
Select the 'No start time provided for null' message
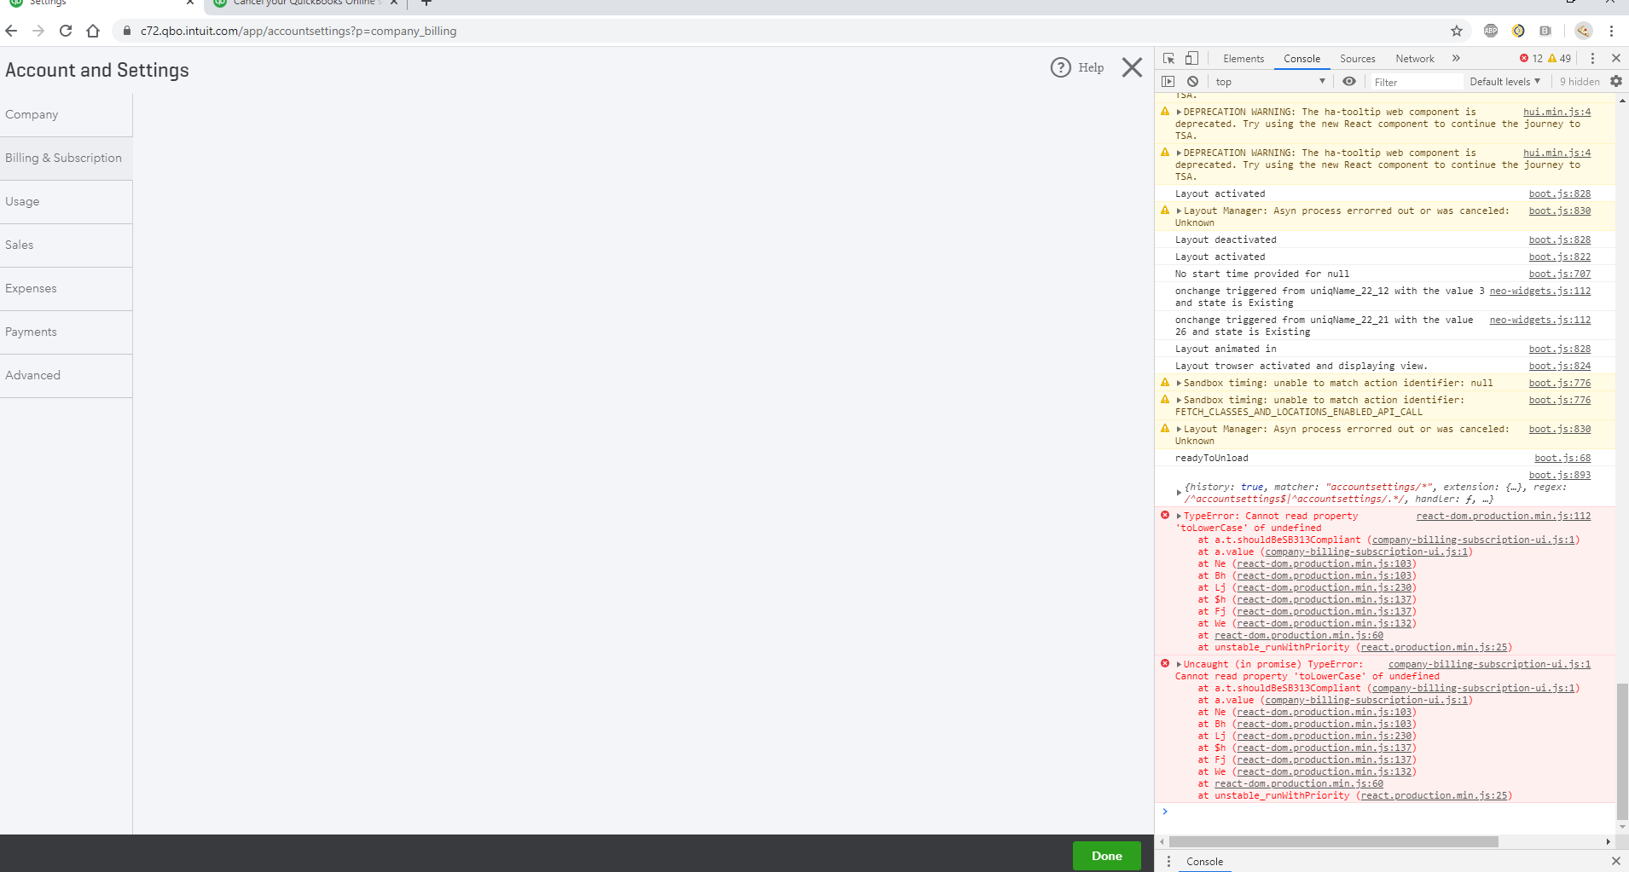(x=1262, y=274)
